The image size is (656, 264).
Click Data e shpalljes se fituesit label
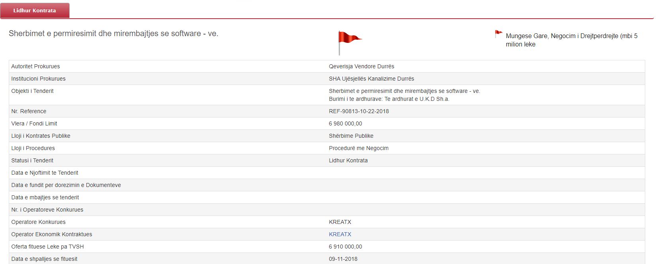[x=44, y=259]
